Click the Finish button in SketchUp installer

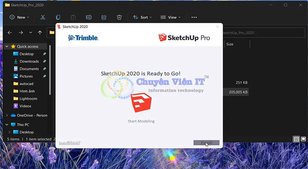206,143
